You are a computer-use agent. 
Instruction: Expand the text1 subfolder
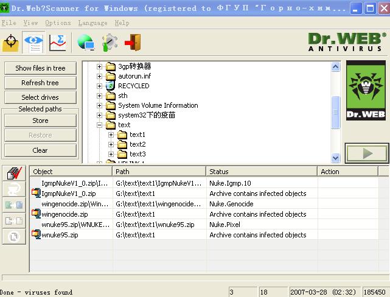[111, 135]
